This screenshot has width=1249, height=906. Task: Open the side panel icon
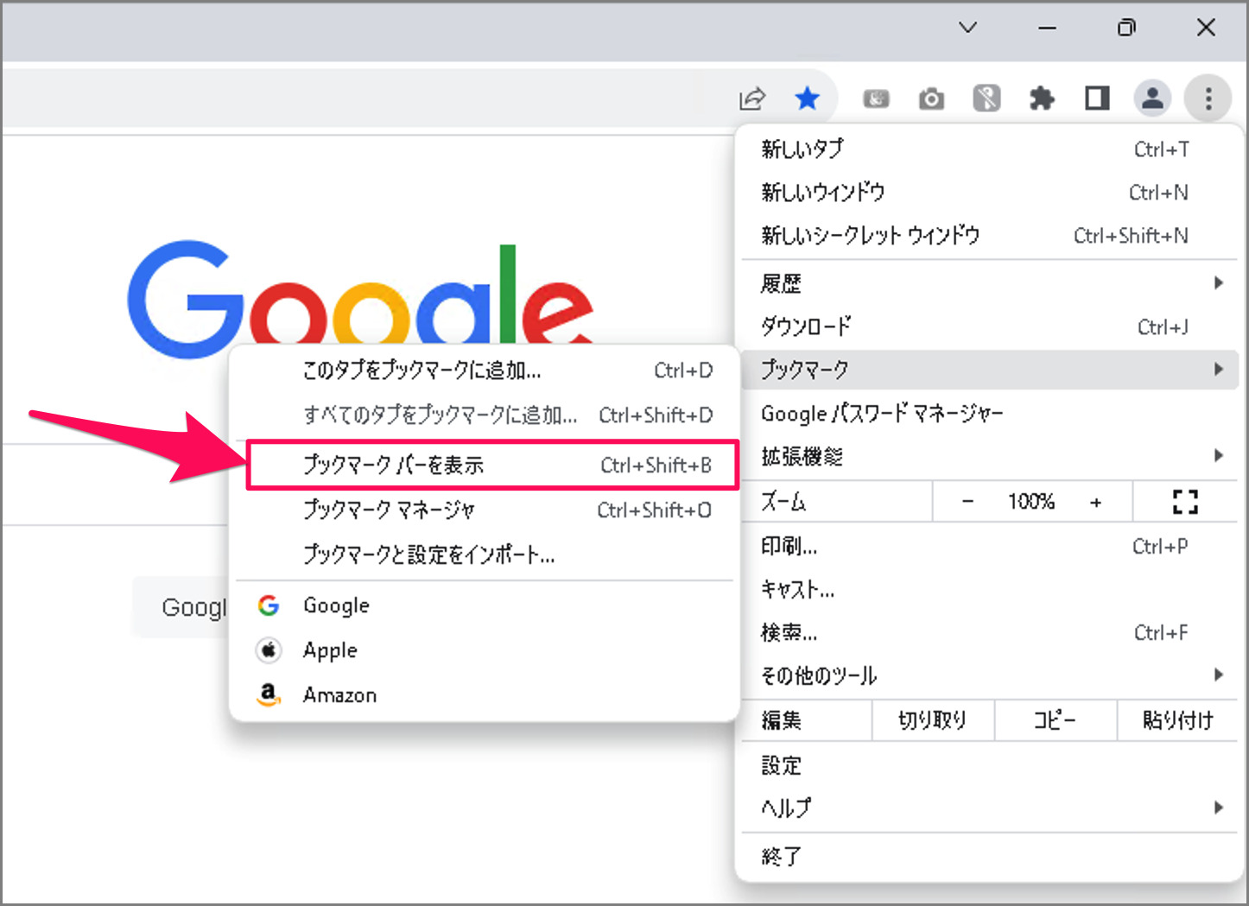tap(1095, 98)
